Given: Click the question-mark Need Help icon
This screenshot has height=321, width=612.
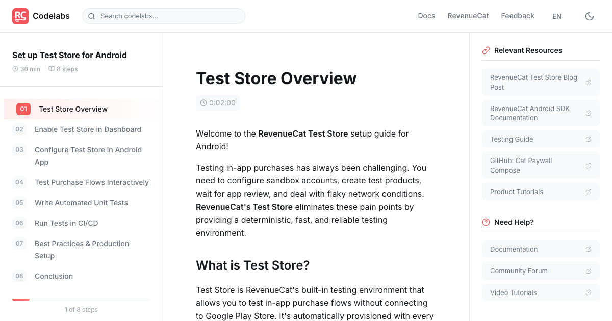Looking at the screenshot, I should (x=486, y=222).
